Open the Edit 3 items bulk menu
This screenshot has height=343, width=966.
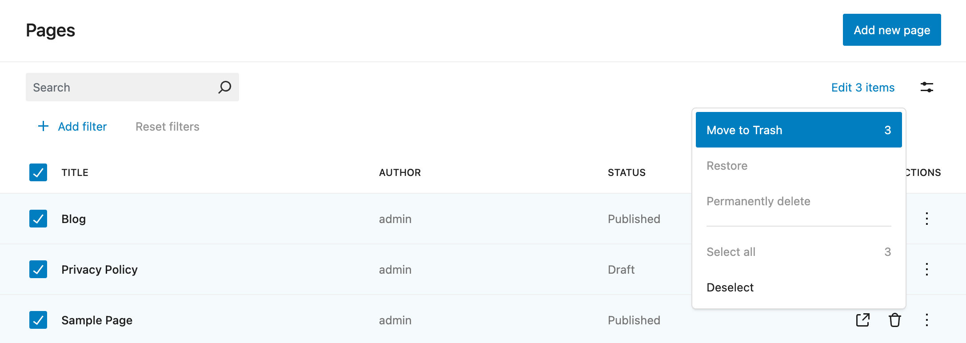pyautogui.click(x=862, y=88)
